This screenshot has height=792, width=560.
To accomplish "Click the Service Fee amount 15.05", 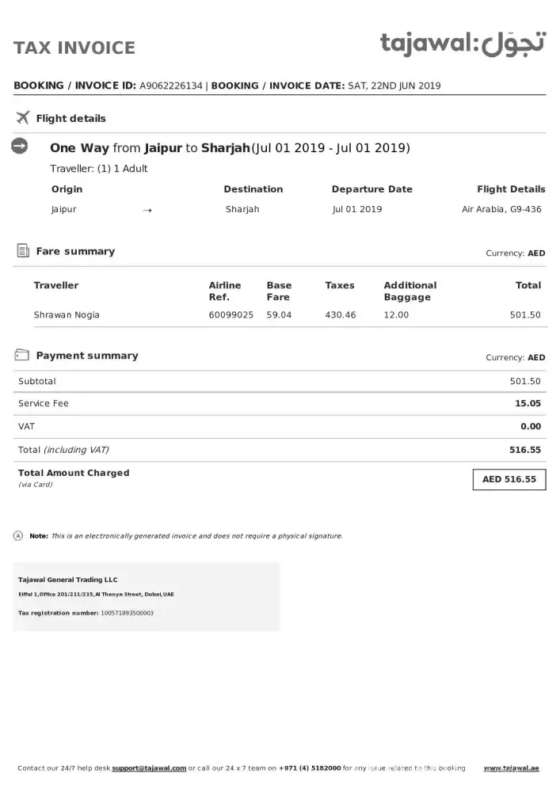I will click(x=528, y=403).
